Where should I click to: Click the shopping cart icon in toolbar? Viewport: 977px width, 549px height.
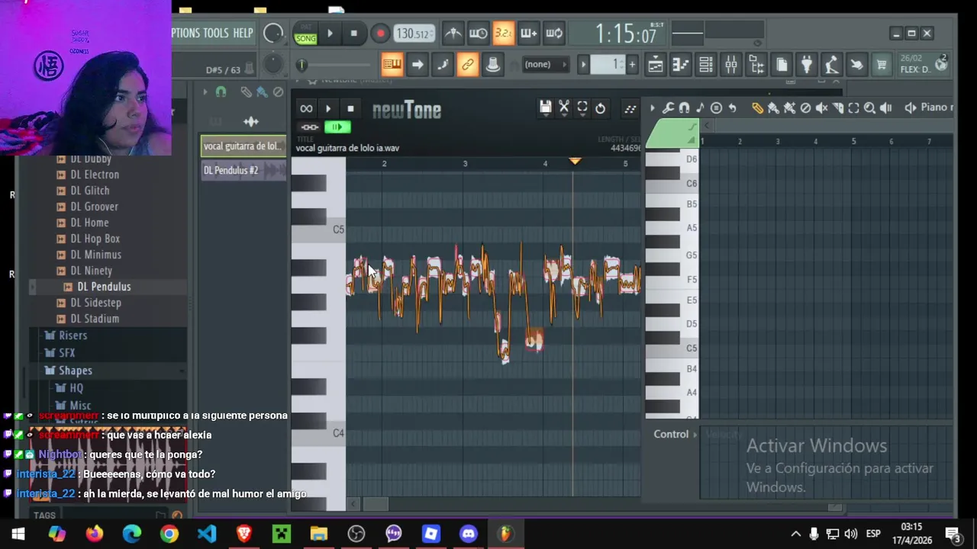point(882,65)
